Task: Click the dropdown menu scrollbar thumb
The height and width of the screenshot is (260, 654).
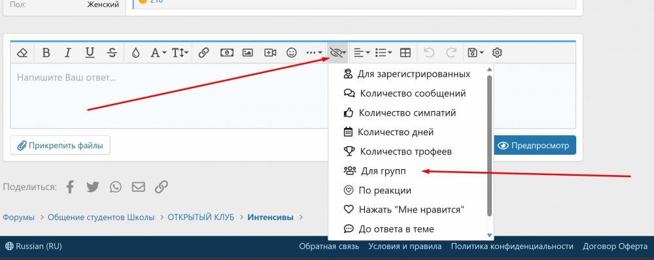Action: point(490,146)
